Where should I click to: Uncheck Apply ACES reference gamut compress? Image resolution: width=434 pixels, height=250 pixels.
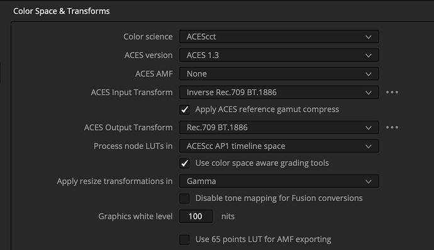[x=184, y=109]
